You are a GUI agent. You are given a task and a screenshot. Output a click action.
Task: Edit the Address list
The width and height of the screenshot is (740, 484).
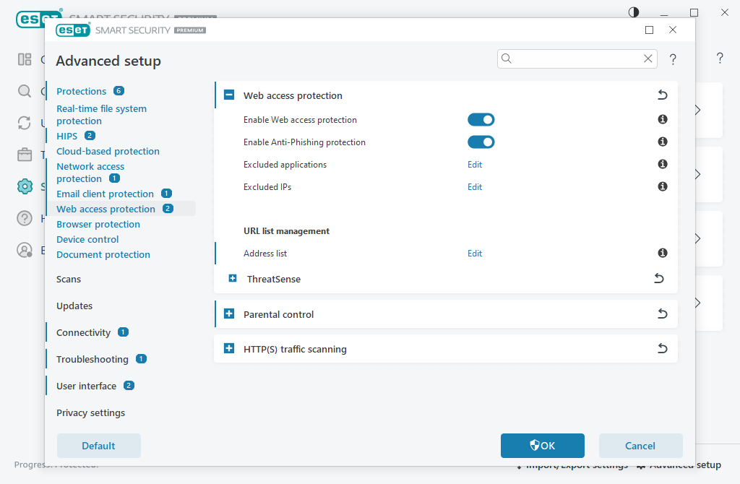click(475, 254)
